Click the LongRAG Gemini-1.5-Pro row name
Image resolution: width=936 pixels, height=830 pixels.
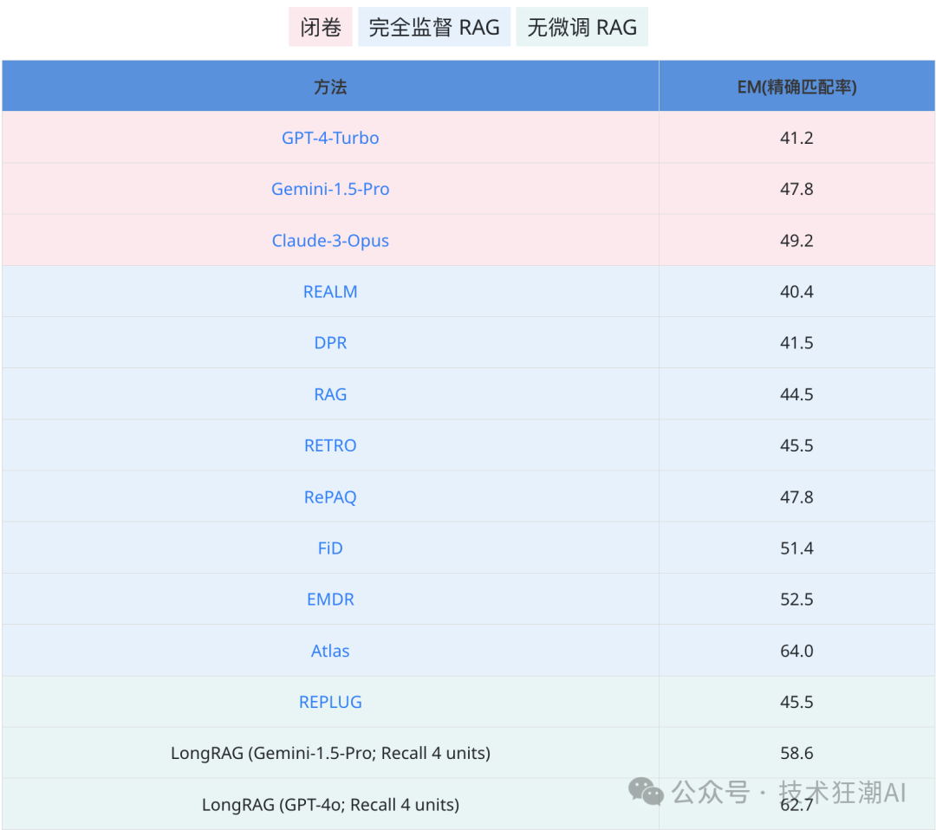pos(330,753)
